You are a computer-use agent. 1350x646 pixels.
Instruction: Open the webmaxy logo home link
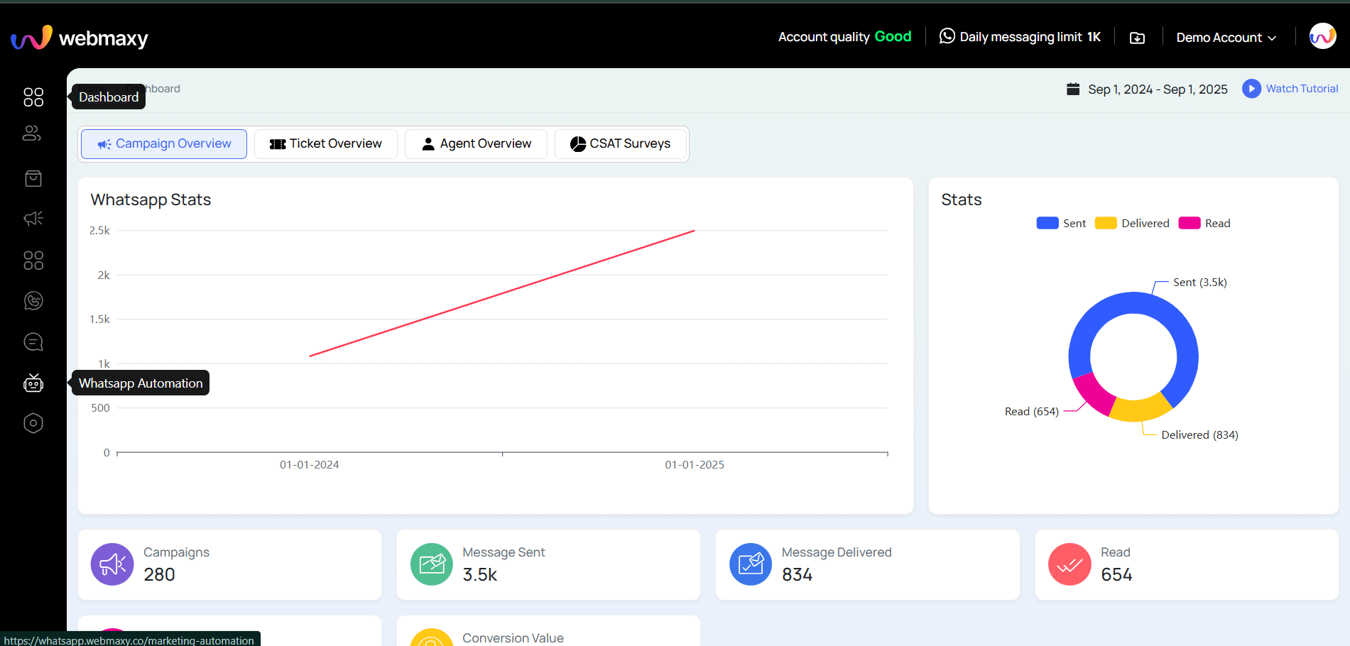80,38
